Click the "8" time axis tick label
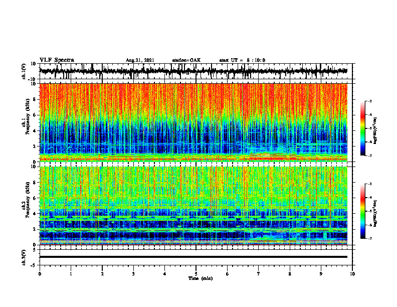This screenshot has width=397, height=307. point(290,274)
